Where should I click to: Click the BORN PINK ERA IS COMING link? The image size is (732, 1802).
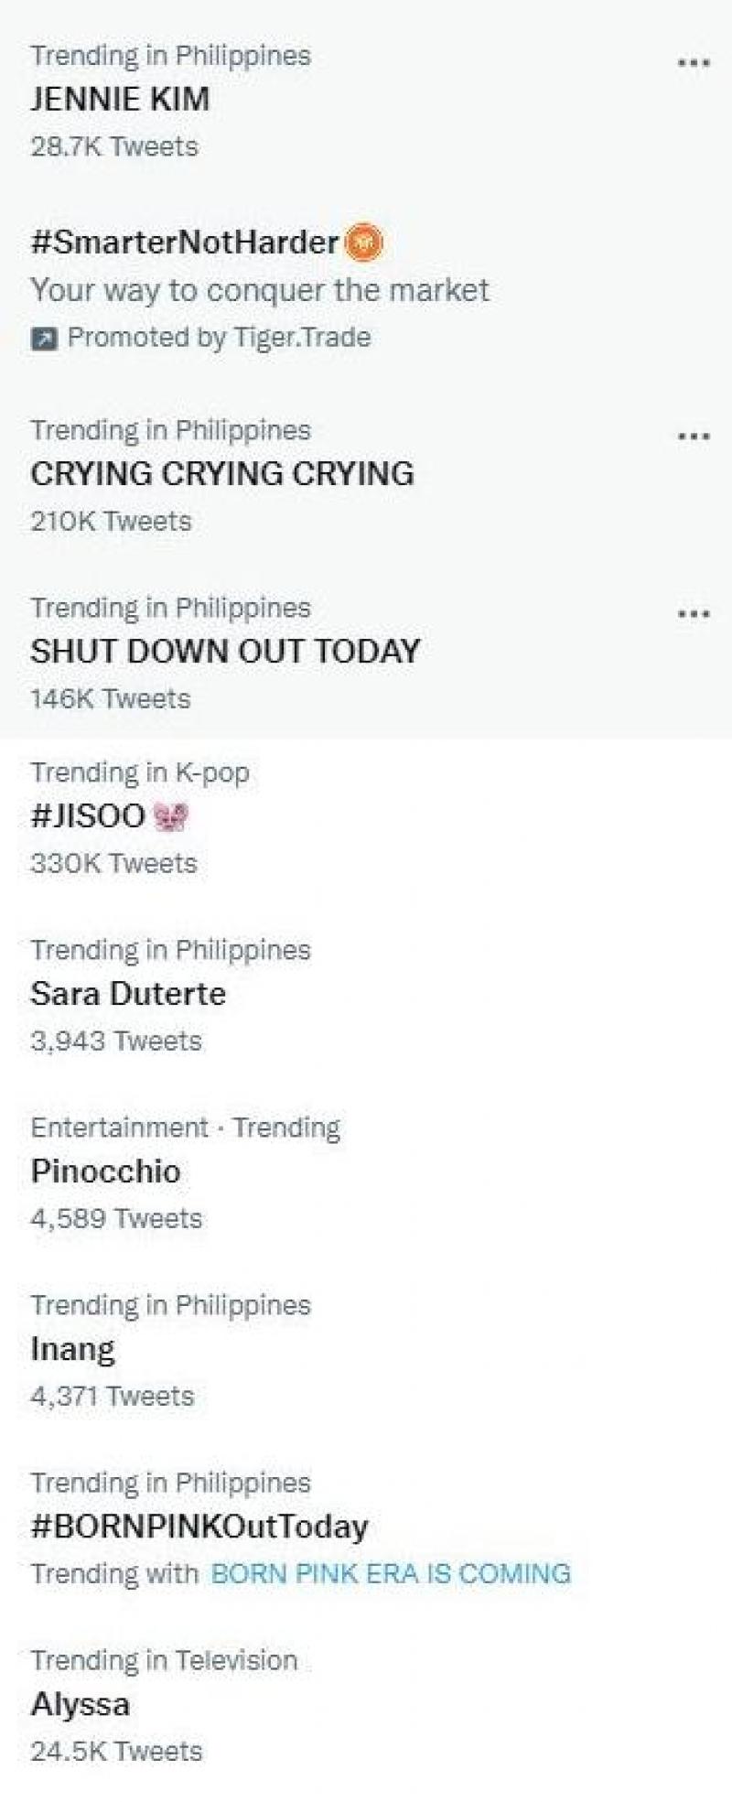pos(391,1573)
